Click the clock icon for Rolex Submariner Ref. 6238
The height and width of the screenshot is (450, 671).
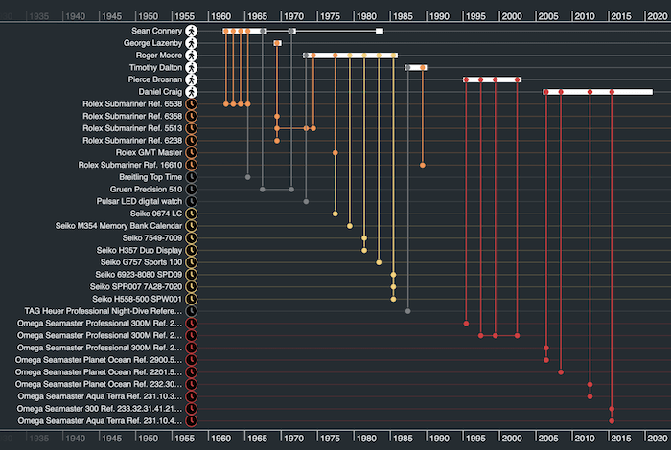pyautogui.click(x=192, y=141)
